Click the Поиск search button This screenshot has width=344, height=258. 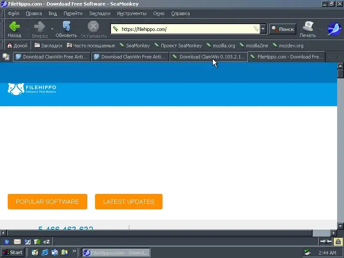[x=283, y=29]
